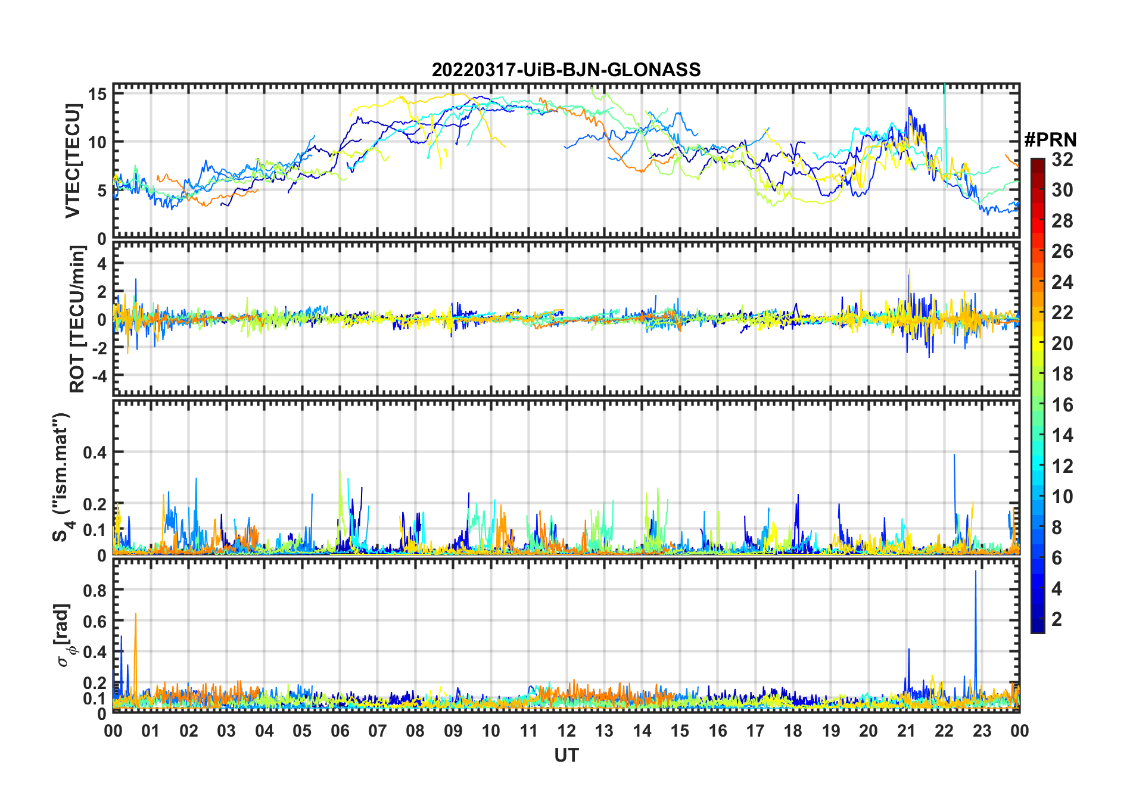Click the x-axis hour label 13
Screen dimensions: 1133x792
pyautogui.click(x=604, y=731)
